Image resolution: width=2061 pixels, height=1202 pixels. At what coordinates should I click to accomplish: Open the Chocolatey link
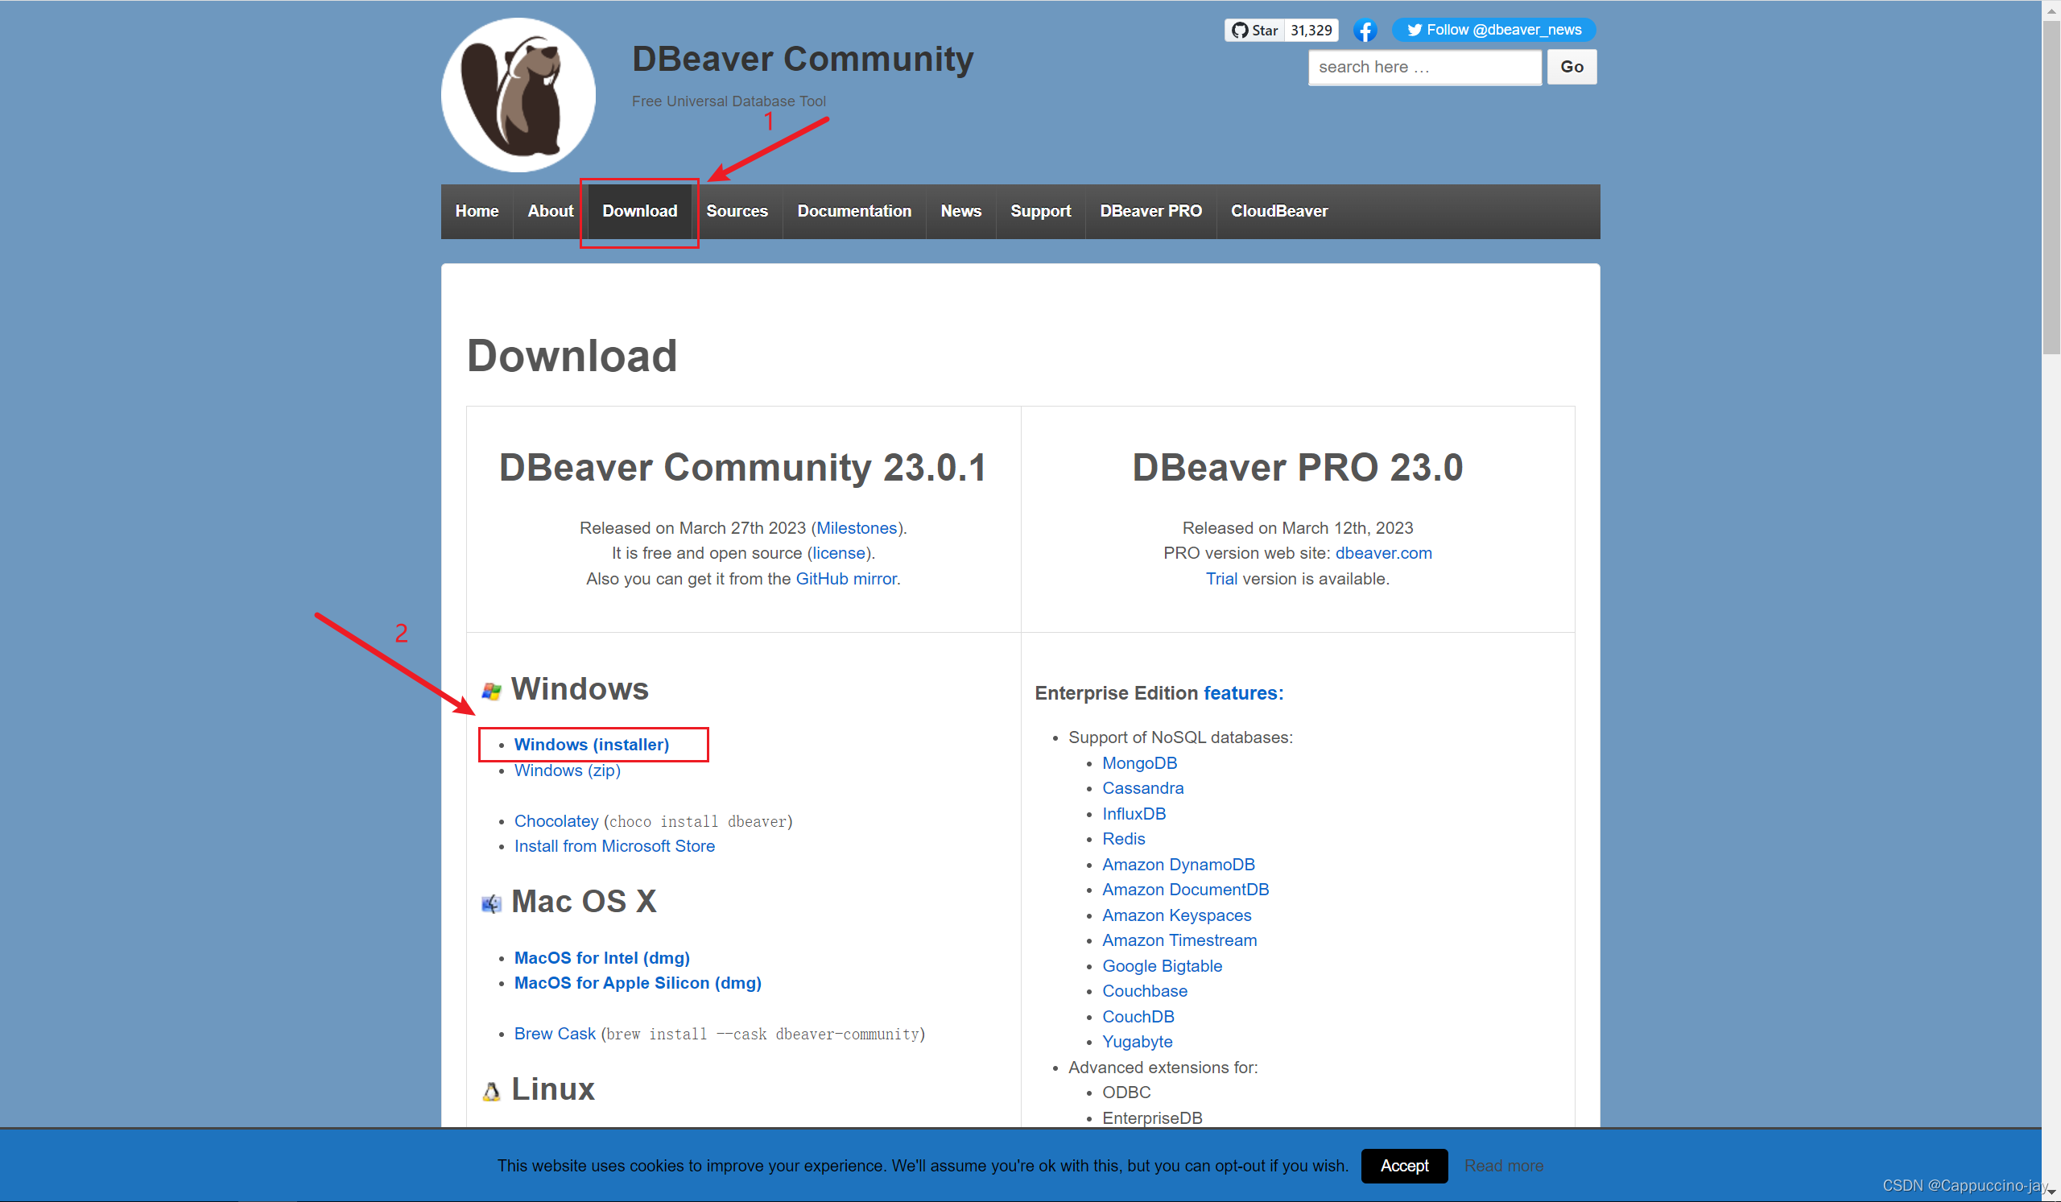tap(556, 821)
